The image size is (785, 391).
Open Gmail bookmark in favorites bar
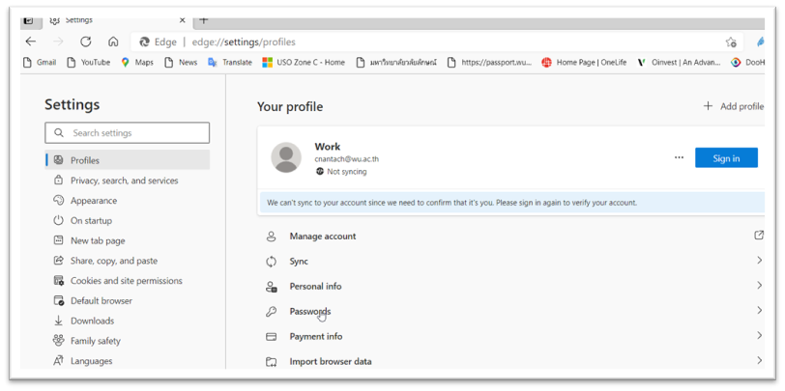click(x=39, y=62)
